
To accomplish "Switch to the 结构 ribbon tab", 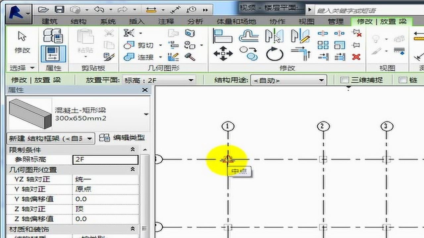I will [x=78, y=21].
